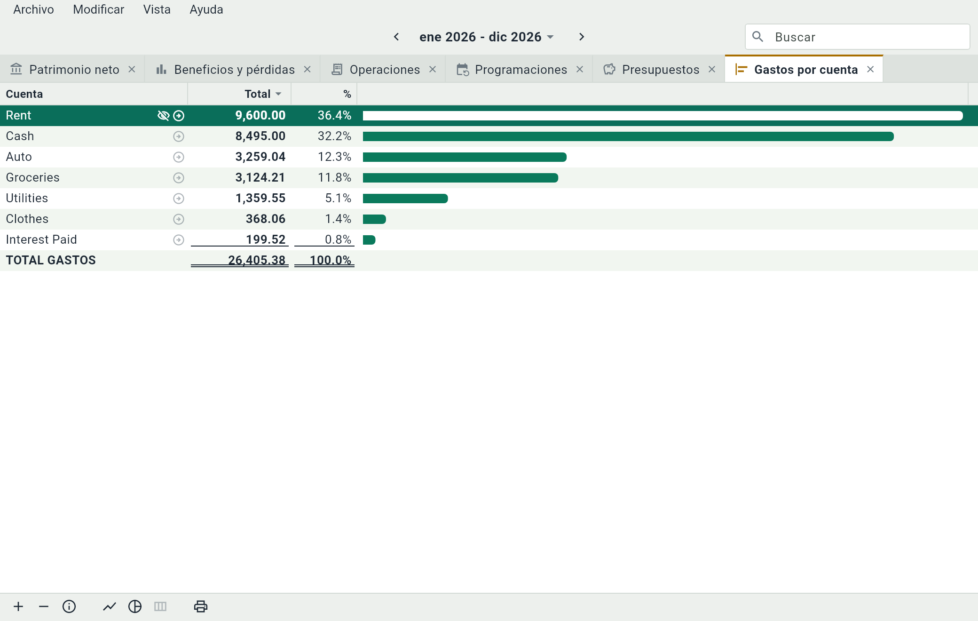Screen dimensions: 978x621
Task: Open Cash account via its arrow icon
Action: [x=179, y=136]
